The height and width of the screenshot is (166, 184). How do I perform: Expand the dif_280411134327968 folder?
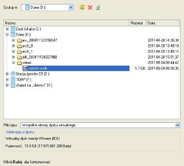pos(13,57)
